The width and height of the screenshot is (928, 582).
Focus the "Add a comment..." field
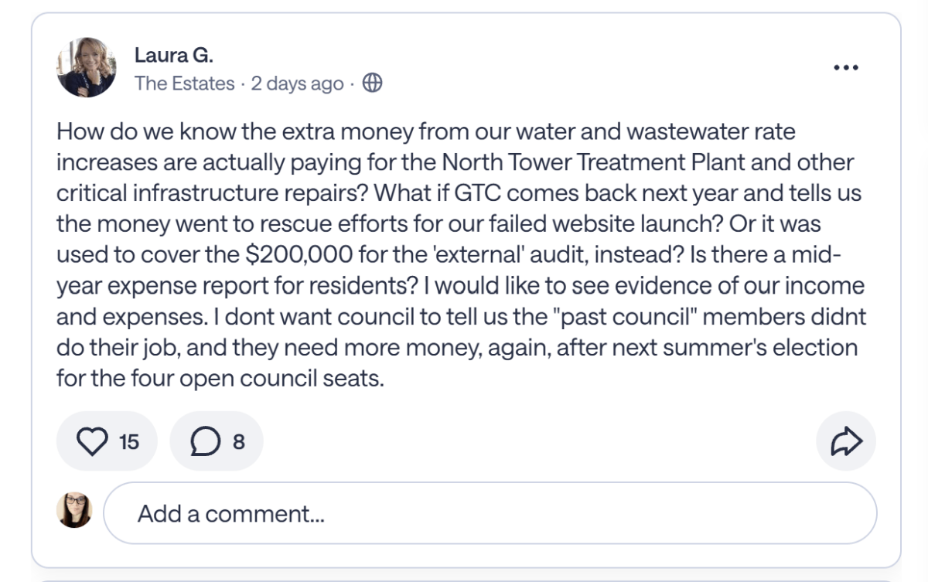(x=490, y=513)
